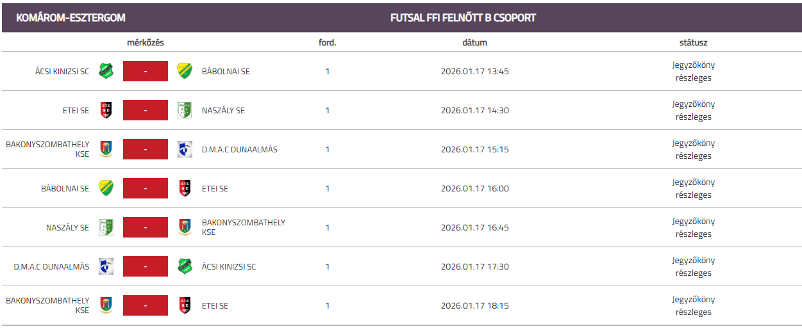This screenshot has width=802, height=331.
Task: Open Jegyzőköny részleges for the 13:45 match
Action: pos(693,71)
